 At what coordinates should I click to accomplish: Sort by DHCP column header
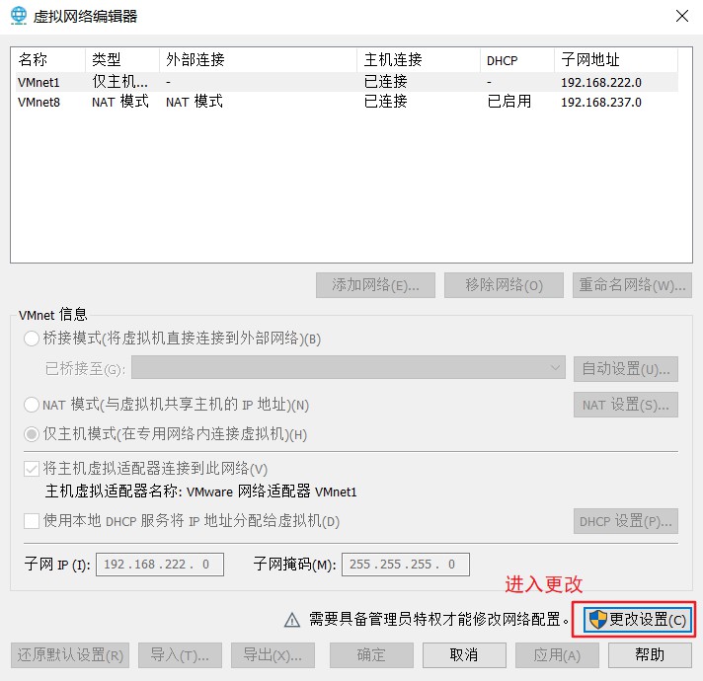click(517, 59)
